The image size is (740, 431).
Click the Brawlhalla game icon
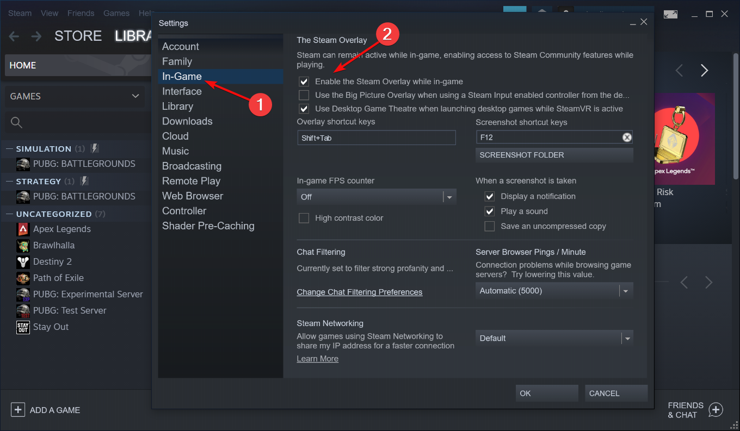pyautogui.click(x=23, y=245)
